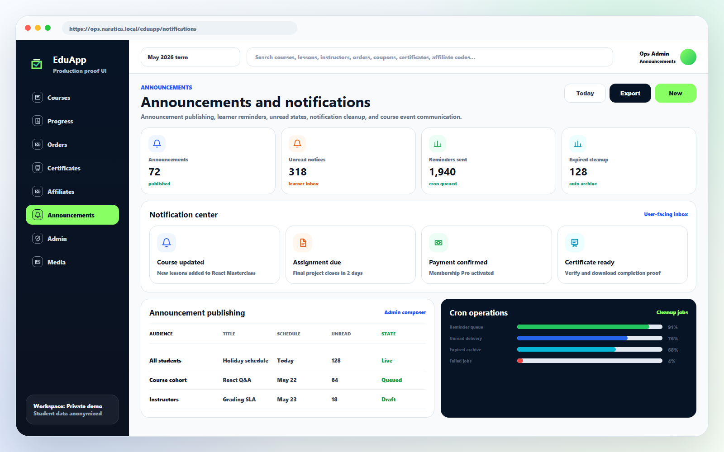This screenshot has height=452, width=724.
Task: Open the Cleanup jobs link
Action: [672, 312]
